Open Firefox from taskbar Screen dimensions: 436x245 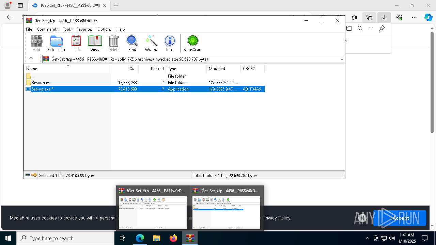click(x=173, y=238)
